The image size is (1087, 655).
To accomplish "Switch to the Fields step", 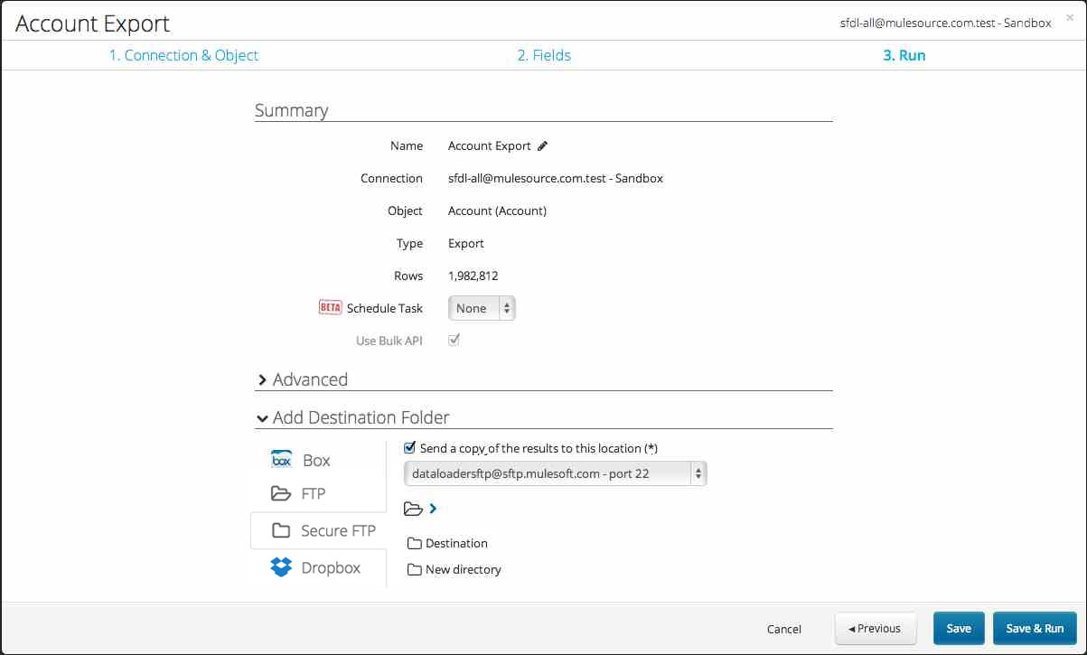I will (x=544, y=55).
